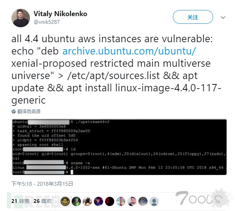View the 26 喜欢 likes list
The image size is (235, 211).
43,201
